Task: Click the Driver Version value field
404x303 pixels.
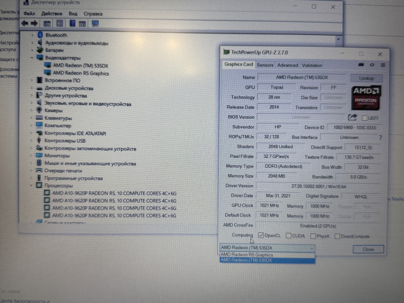Action: (x=318, y=186)
